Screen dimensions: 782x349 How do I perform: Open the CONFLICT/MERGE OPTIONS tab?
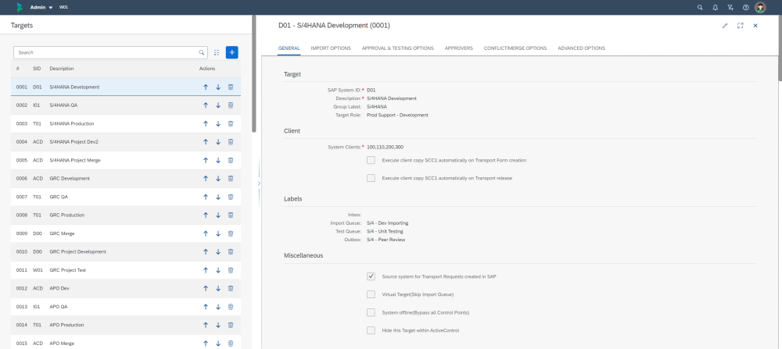coord(515,48)
